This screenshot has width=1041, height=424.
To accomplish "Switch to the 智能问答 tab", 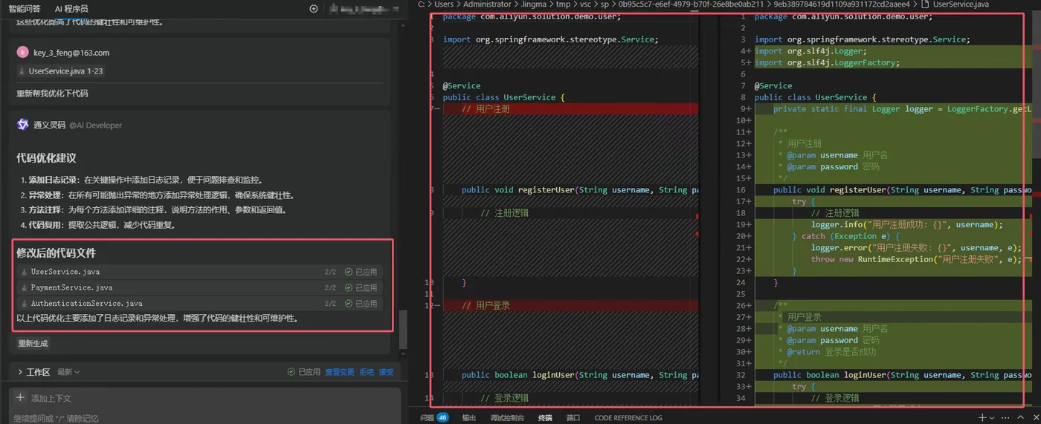I will point(25,9).
